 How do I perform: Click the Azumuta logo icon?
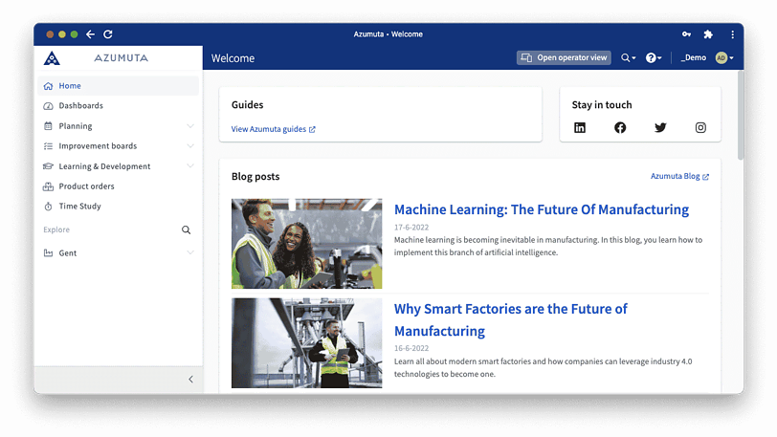52,58
